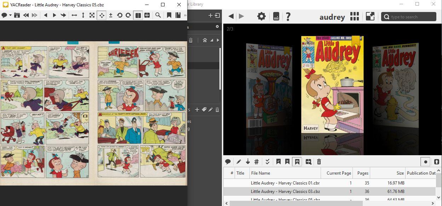Set a bookmark on the current page
Viewport: 442px width, 206px height.
[169, 15]
